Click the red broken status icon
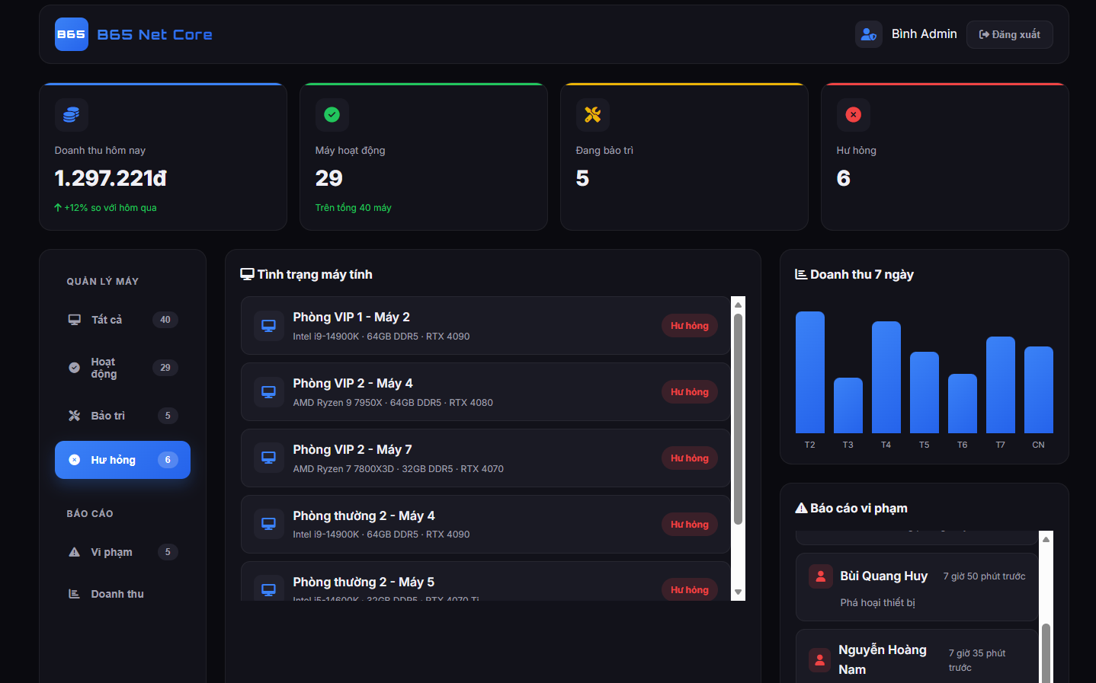Image resolution: width=1096 pixels, height=683 pixels. (853, 115)
